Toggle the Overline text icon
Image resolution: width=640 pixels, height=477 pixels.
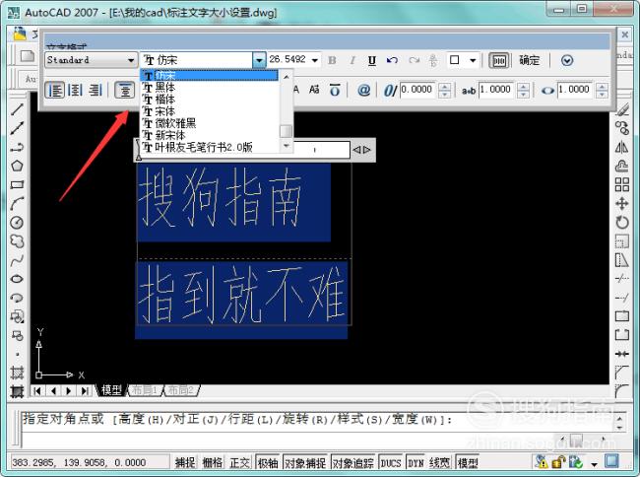pos(335,90)
